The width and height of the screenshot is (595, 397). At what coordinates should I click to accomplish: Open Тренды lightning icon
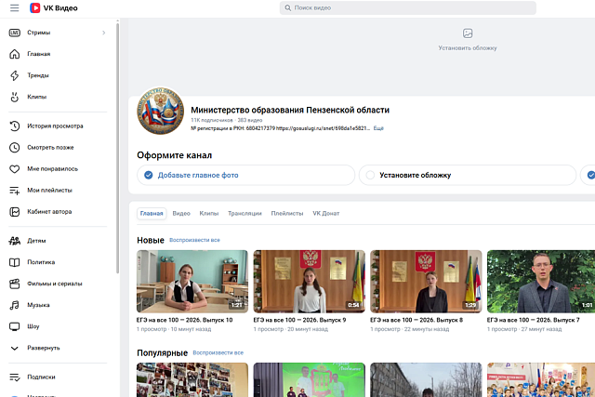15,75
